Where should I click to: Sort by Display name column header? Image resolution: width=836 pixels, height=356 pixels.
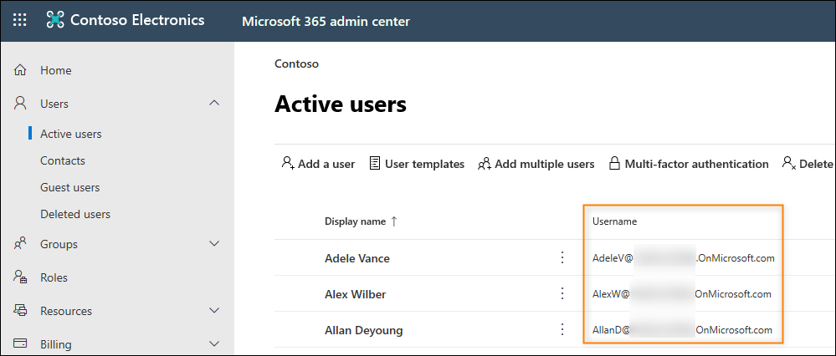point(355,221)
